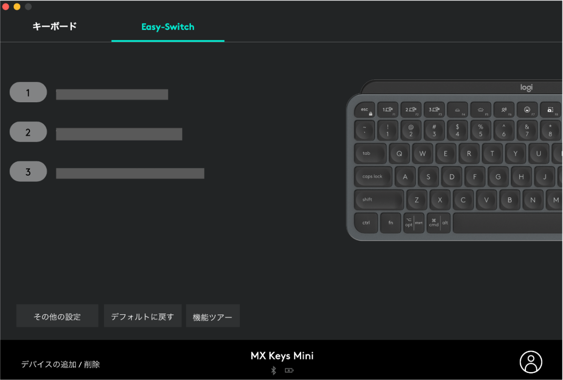The image size is (563, 380).
Task: Select Easy-Switch channel 3 pill
Action: coord(28,171)
